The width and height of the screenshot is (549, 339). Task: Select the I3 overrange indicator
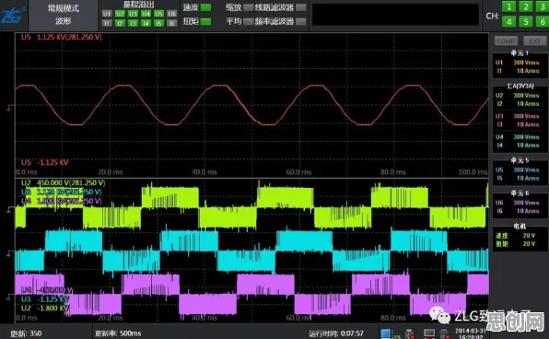click(133, 23)
